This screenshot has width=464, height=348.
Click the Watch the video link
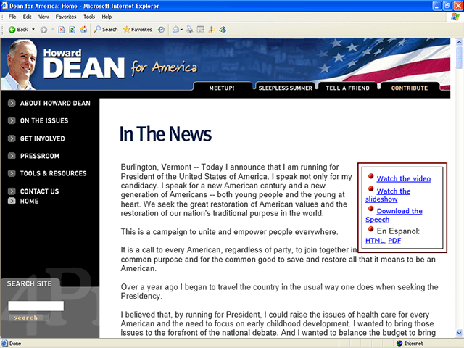coord(403,179)
